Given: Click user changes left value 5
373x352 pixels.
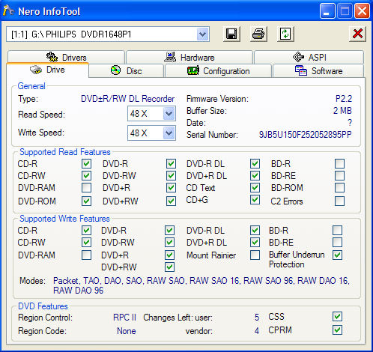Looking at the screenshot, I should coord(257,318).
